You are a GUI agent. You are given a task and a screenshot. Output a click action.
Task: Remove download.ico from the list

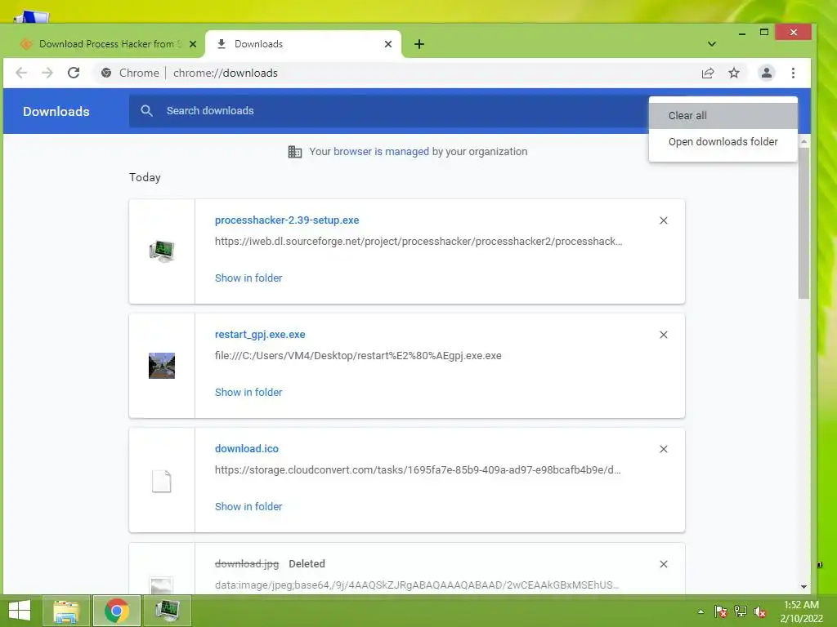(x=664, y=450)
